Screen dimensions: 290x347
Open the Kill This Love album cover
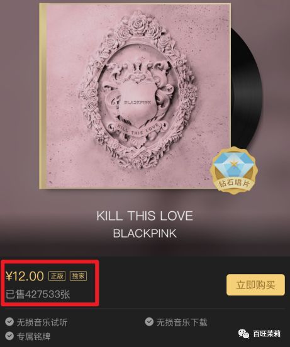(135, 96)
